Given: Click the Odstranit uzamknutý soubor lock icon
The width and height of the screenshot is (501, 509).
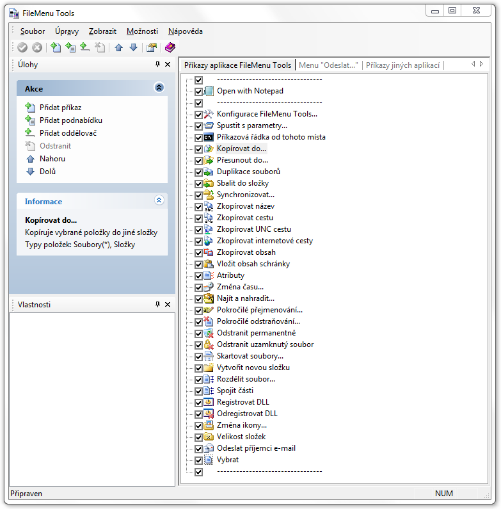Looking at the screenshot, I should pos(209,344).
